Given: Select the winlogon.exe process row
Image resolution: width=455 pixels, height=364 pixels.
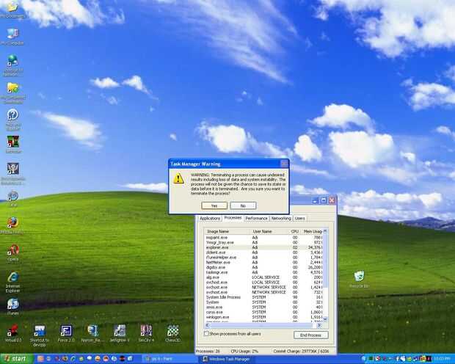Looking at the screenshot, I should 263,317.
